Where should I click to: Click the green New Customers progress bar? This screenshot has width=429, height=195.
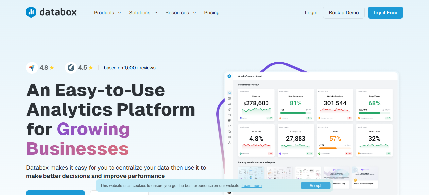(x=293, y=113)
